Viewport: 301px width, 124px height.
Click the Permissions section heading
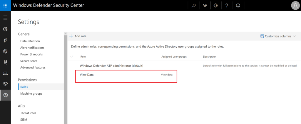27,80
